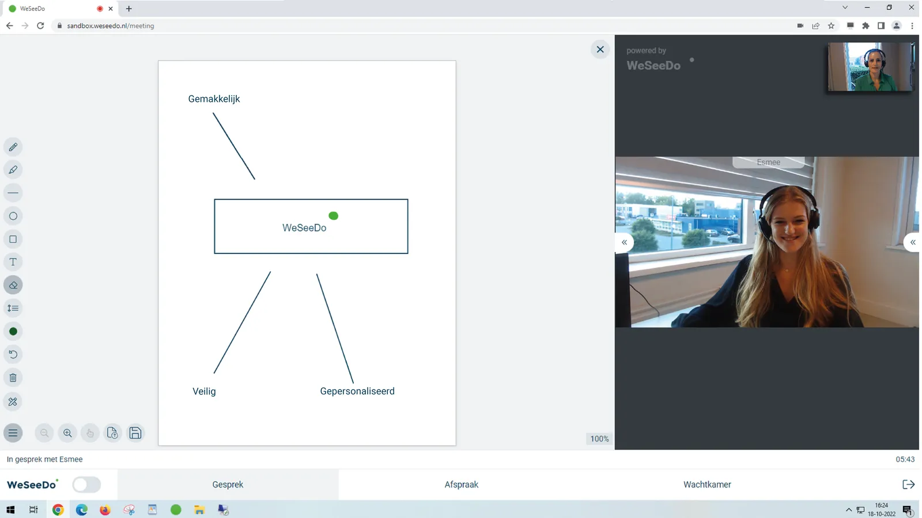The image size is (922, 518).
Task: Undo the last whiteboard action
Action: pyautogui.click(x=13, y=355)
